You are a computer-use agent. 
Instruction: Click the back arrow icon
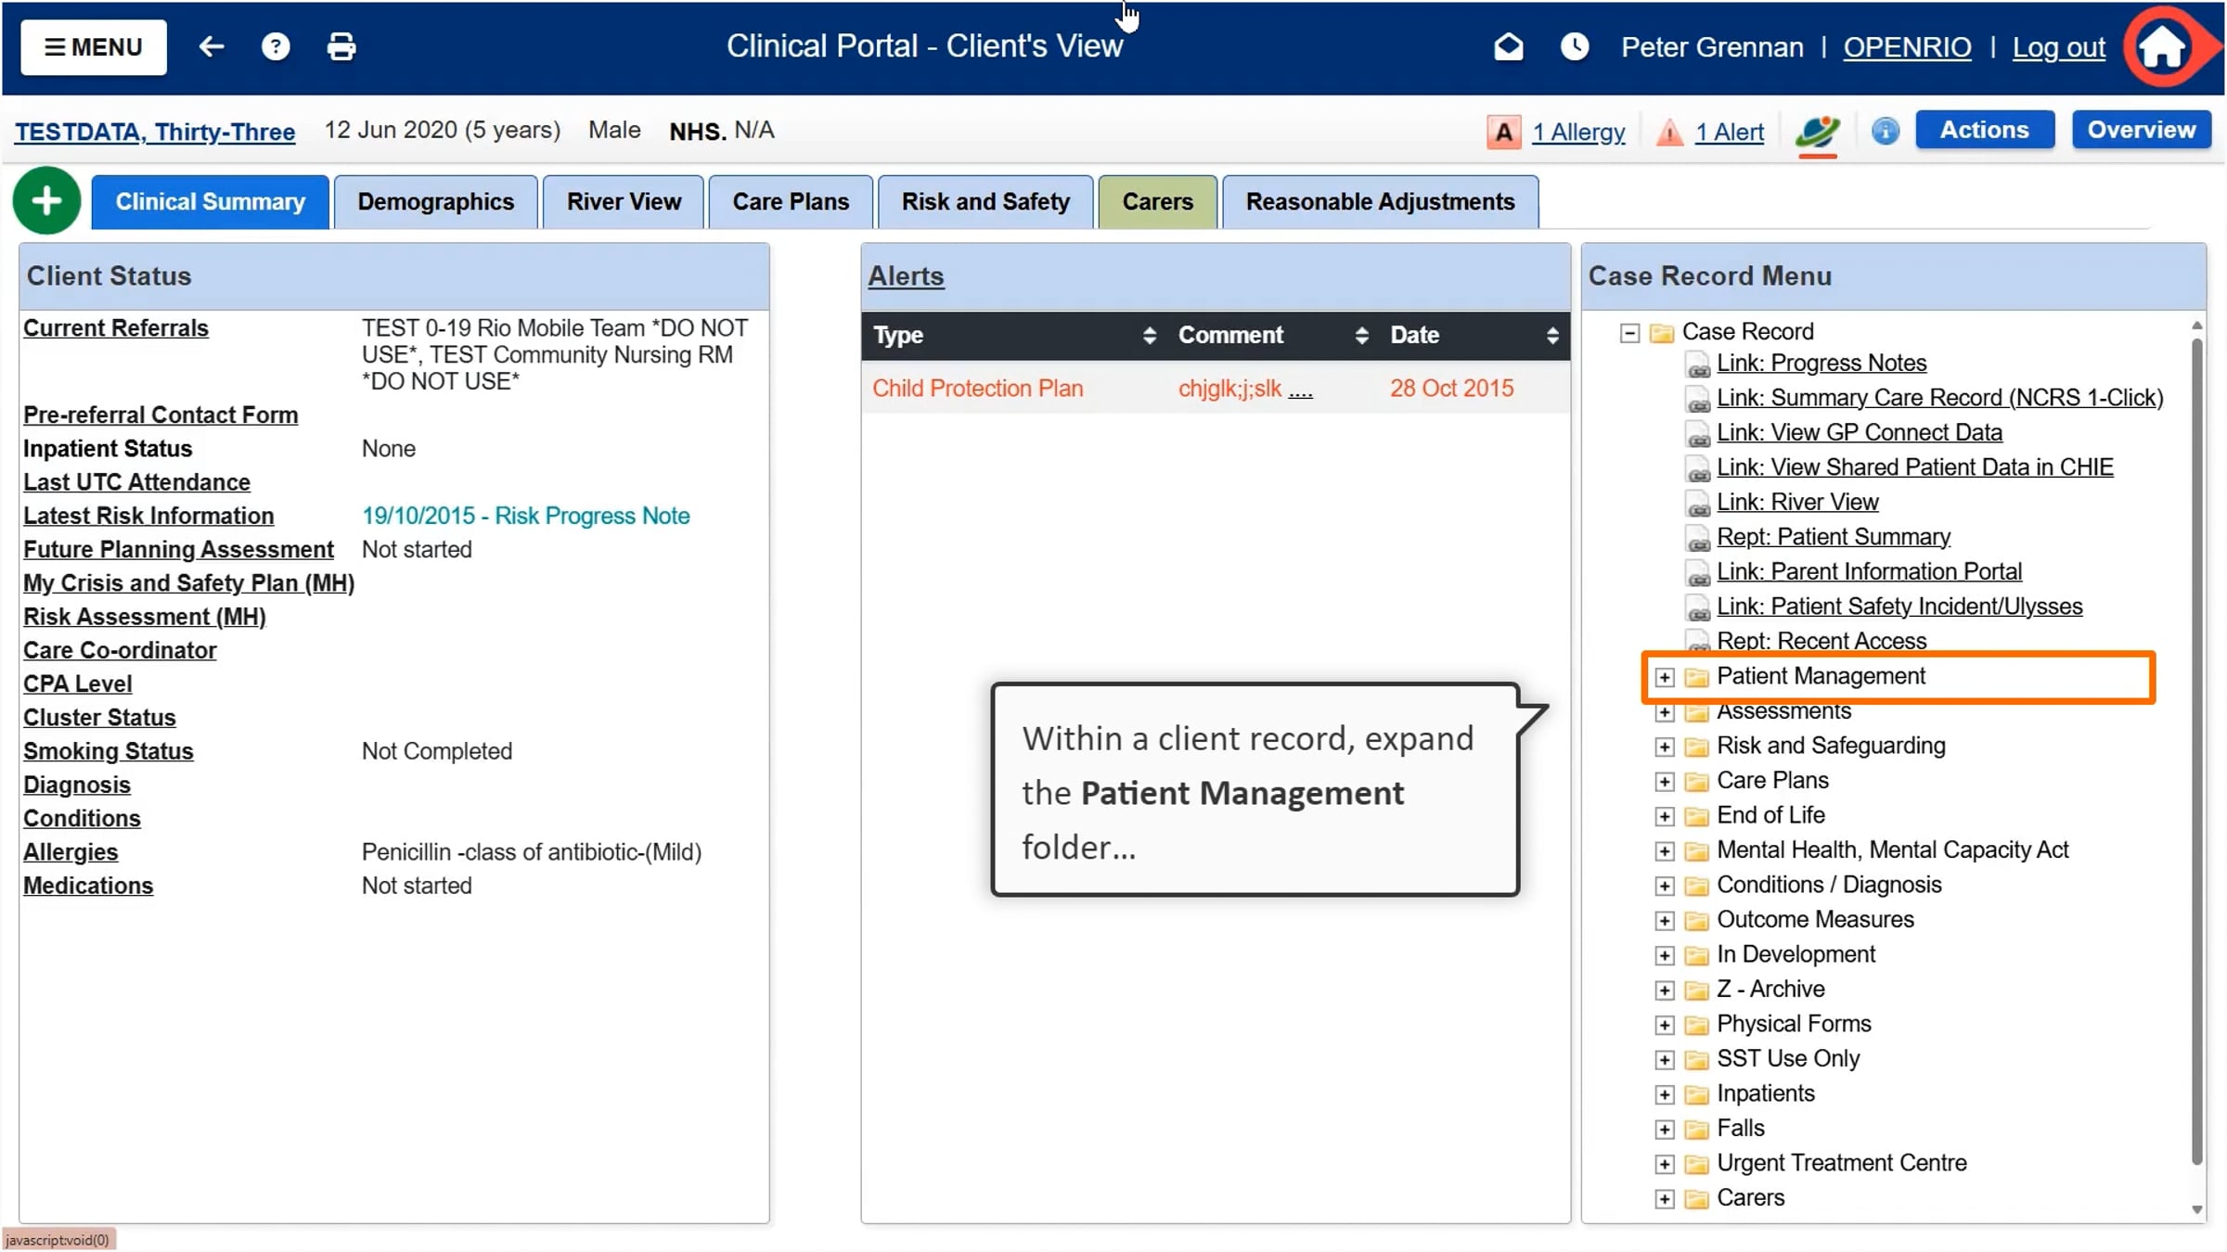[x=212, y=46]
